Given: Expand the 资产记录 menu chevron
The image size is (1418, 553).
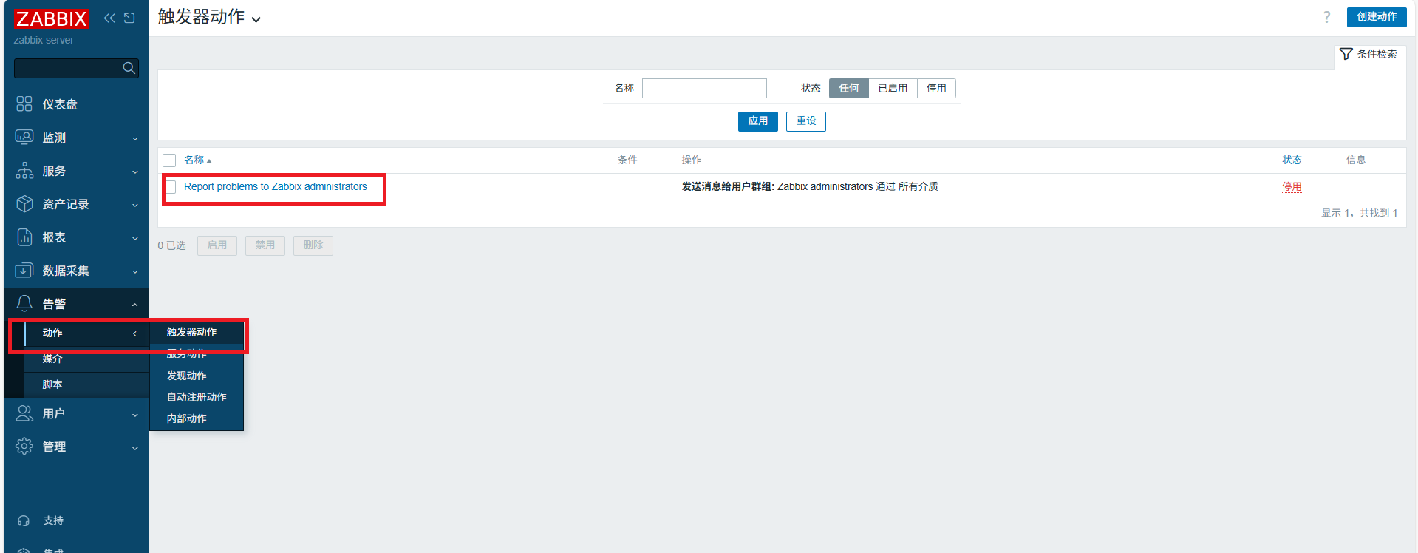Looking at the screenshot, I should pyautogui.click(x=135, y=205).
